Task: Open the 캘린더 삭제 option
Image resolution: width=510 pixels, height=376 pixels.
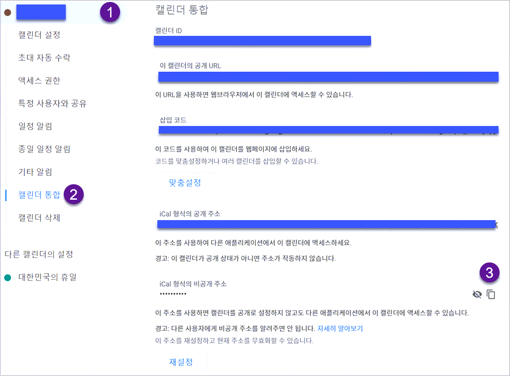Action: pyautogui.click(x=38, y=218)
